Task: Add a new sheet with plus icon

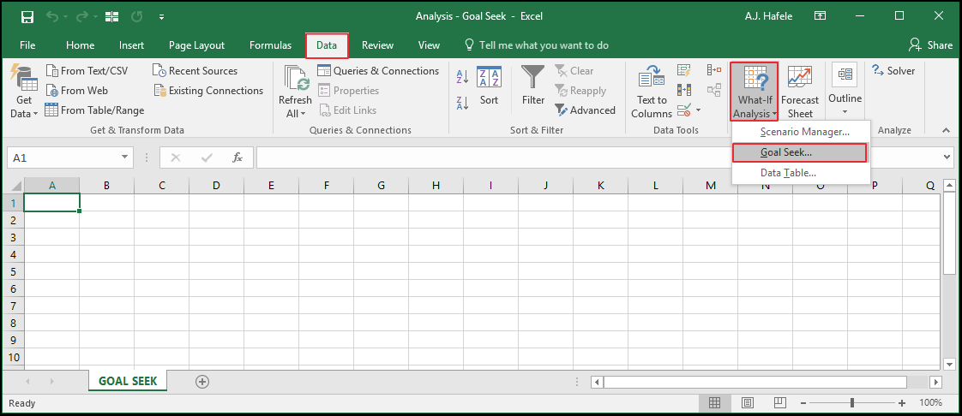Action: (x=201, y=382)
